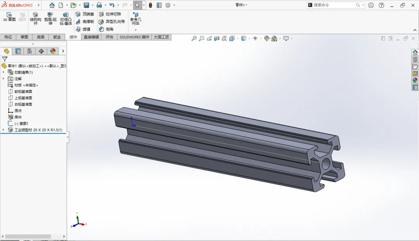Show more manager tabs with the arrow
The image size is (419, 241).
coord(63,51)
